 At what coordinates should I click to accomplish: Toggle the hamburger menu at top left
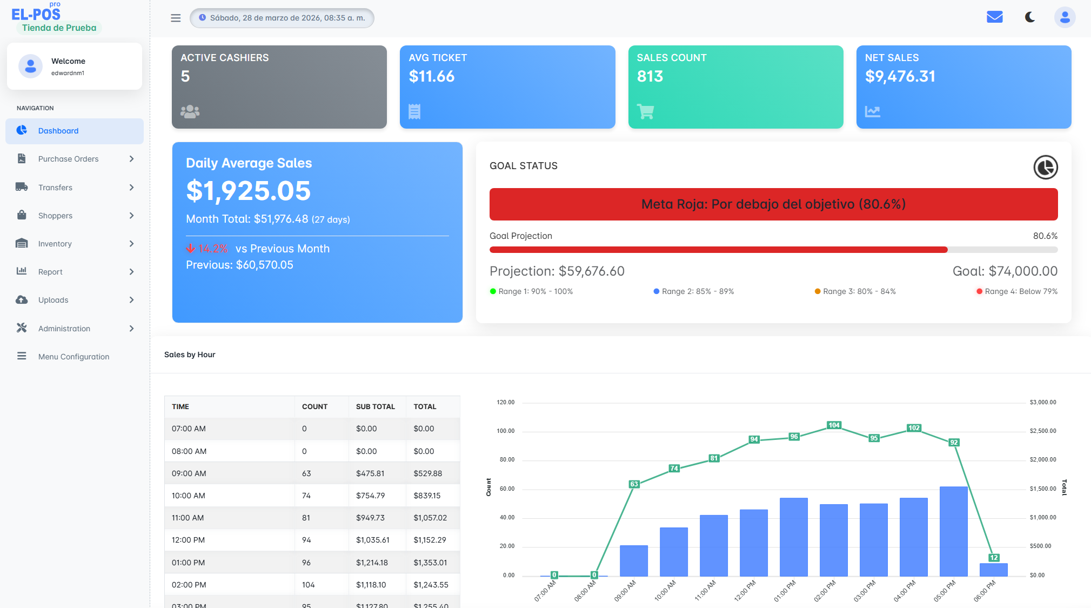point(175,17)
